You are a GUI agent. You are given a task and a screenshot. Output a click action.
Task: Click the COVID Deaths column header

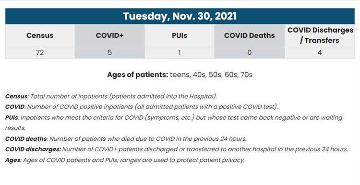coord(249,36)
